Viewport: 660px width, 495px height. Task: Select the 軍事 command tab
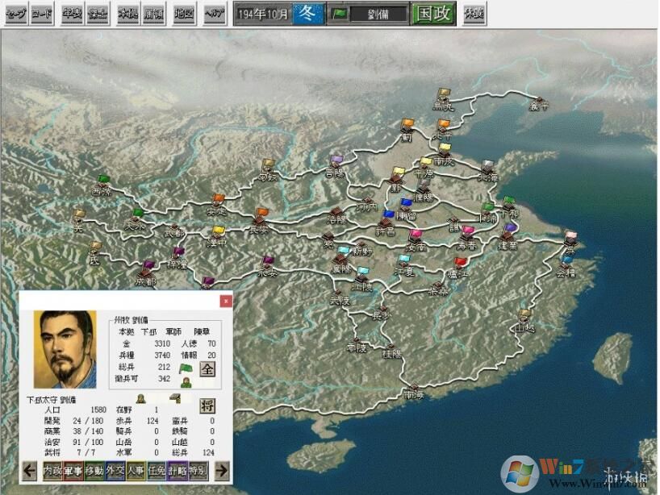[x=73, y=470]
